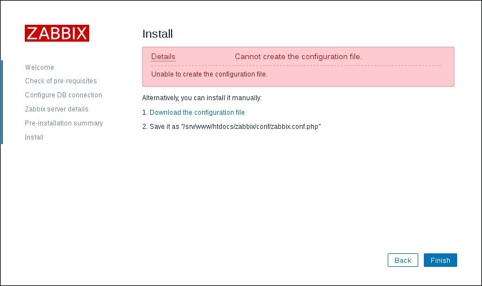Go to Check of pre-requisites step
The width and height of the screenshot is (482, 286).
(x=61, y=81)
